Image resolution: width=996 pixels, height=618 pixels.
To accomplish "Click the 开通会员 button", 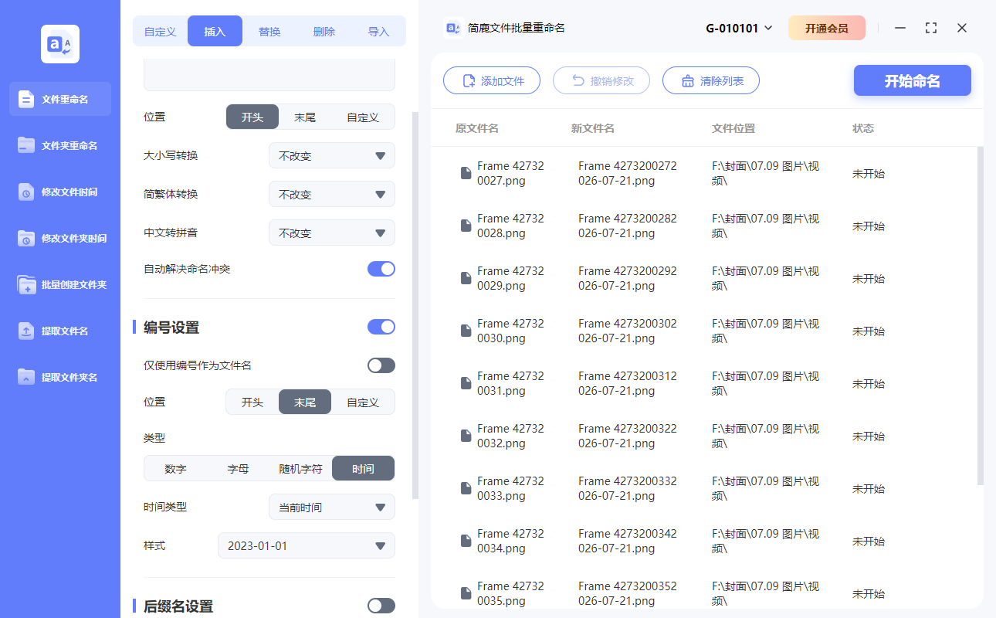I will [x=827, y=28].
